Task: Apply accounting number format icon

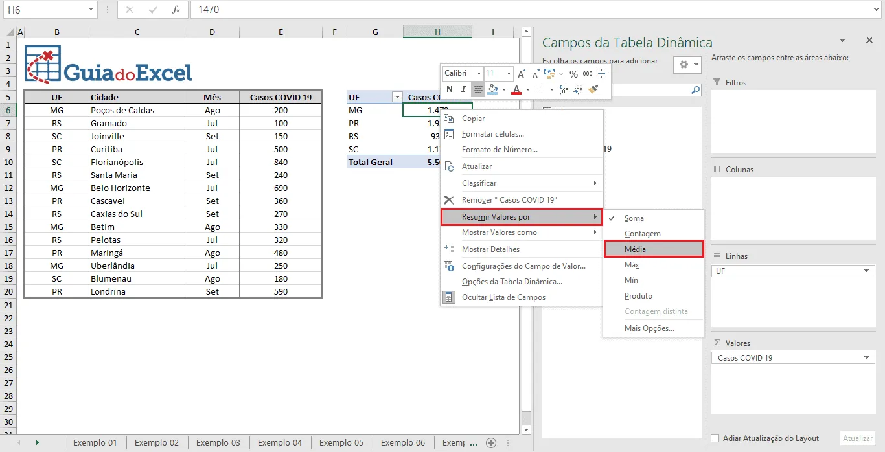Action: [x=549, y=74]
